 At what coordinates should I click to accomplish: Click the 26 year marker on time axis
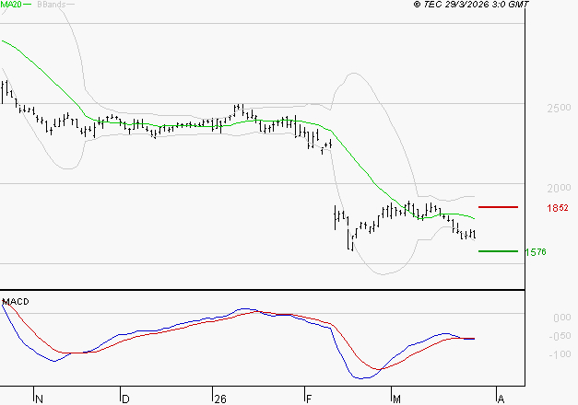point(220,399)
